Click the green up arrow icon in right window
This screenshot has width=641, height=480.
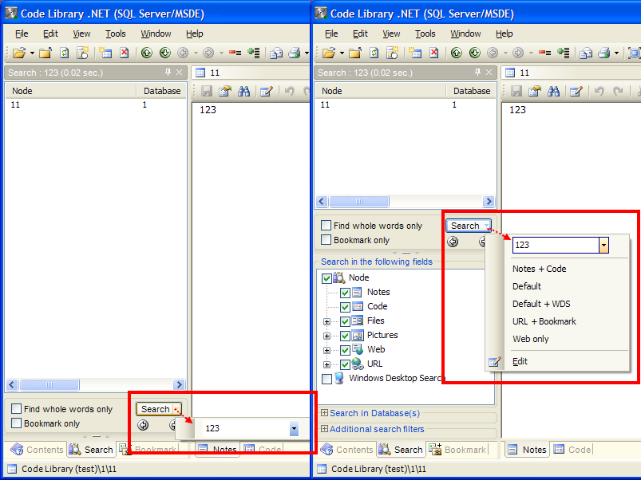tap(457, 53)
